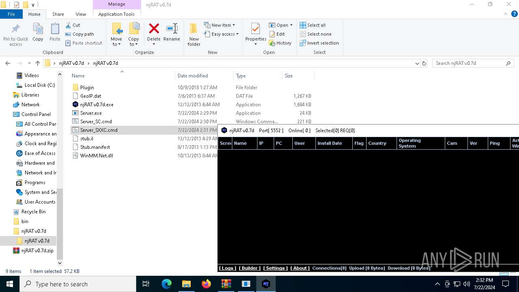519x292 pixels.
Task: Open Help question mark icon
Action: 515,14
